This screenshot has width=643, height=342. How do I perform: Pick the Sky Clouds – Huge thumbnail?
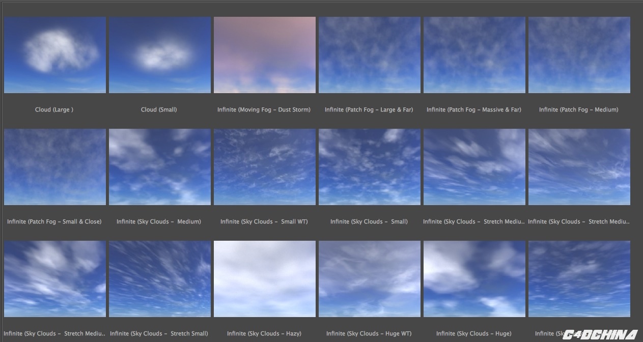pos(474,279)
